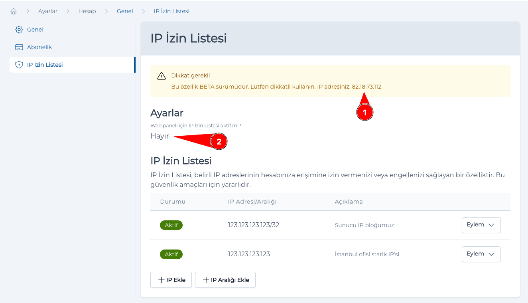Click the home icon in the breadcrumb
This screenshot has height=303, width=528.
[13, 11]
